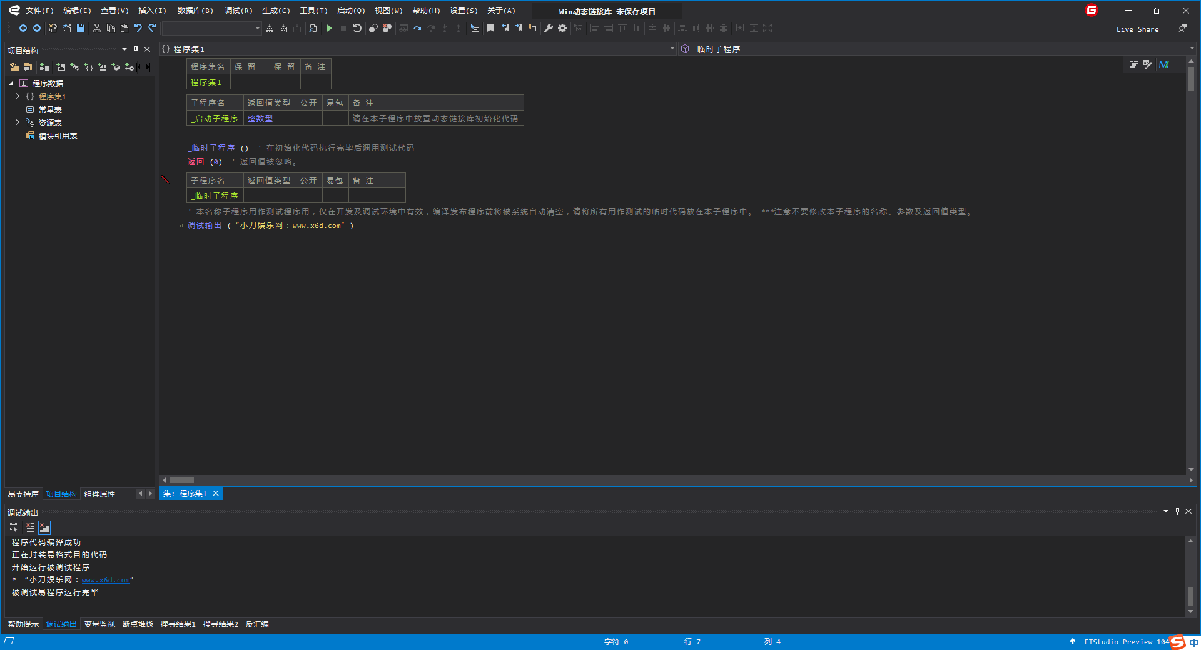Toggle pin on 项目结构 panel
Screen dimensions: 1201x650
click(x=136, y=49)
